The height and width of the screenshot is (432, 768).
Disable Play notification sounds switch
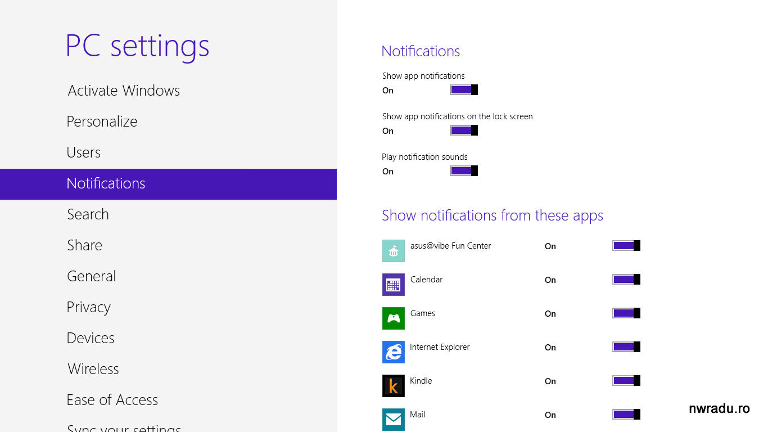[464, 171]
